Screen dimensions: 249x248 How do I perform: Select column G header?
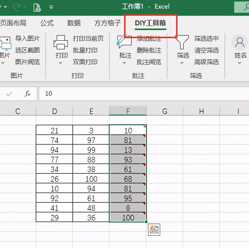(x=165, y=111)
